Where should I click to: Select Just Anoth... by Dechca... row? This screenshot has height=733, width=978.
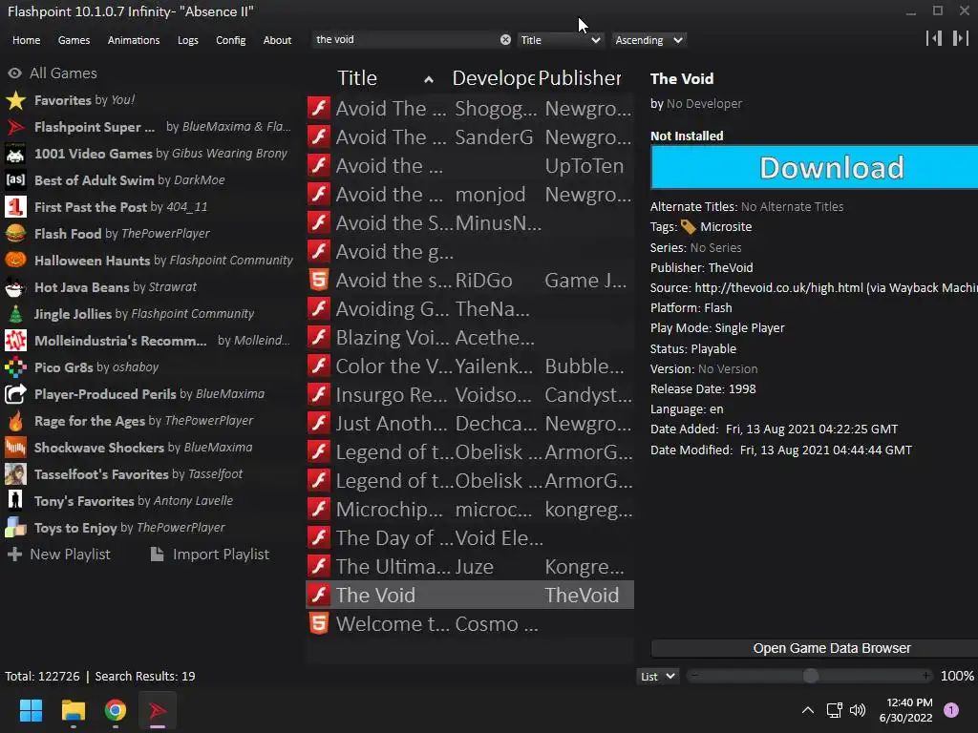470,423
